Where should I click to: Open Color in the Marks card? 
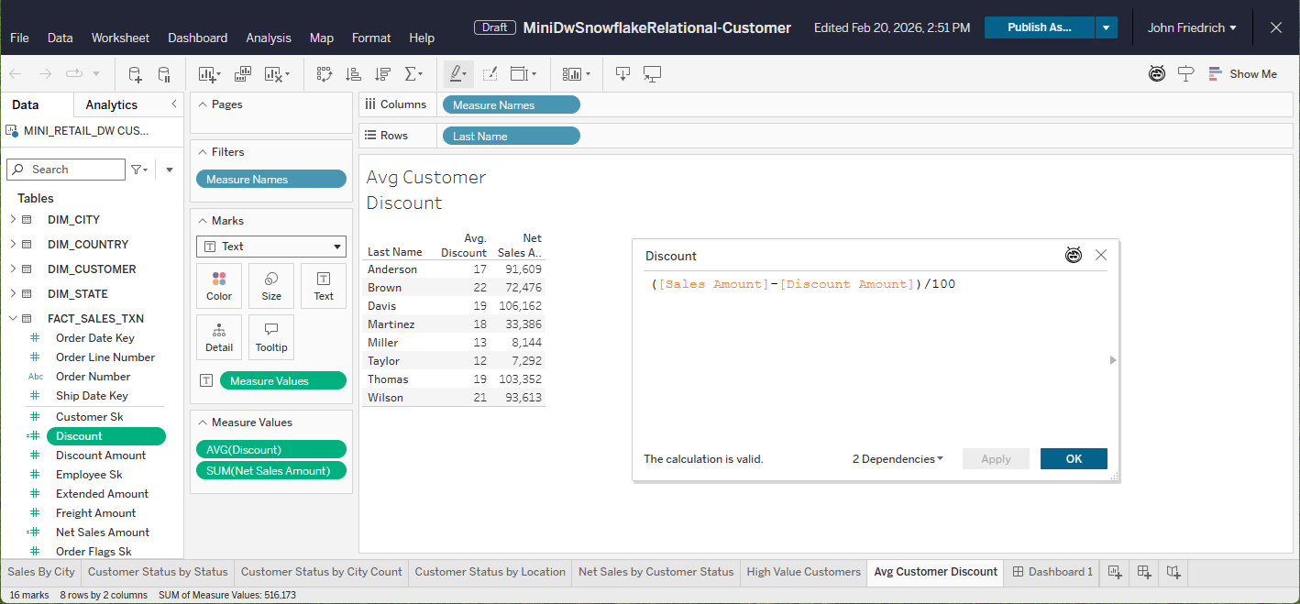[x=219, y=286]
